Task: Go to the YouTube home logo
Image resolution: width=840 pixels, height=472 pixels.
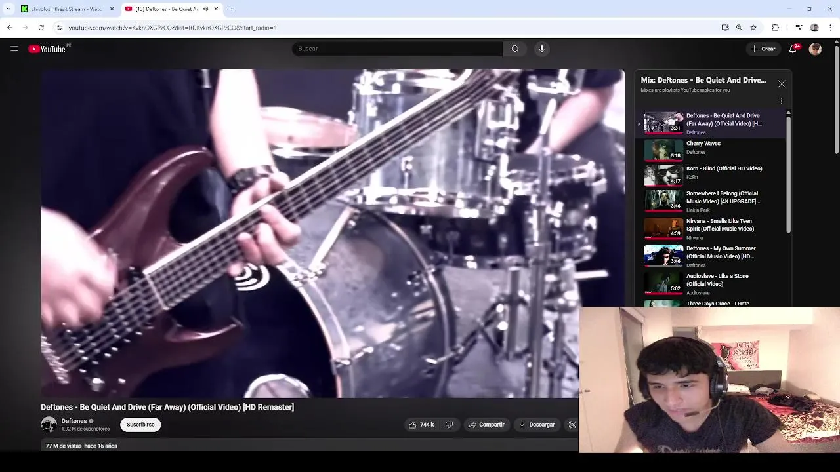Action: [x=47, y=49]
